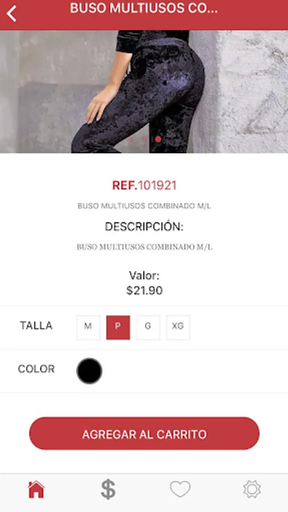Tap the BUSO MULTIUSOS CO... header title

143,9
